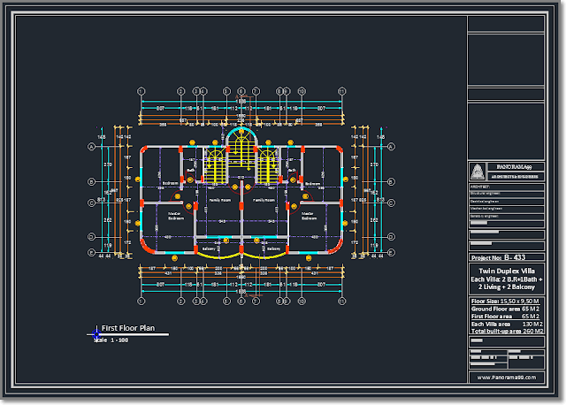
Task: Click the 'First Floor Plan' drawing title
Action: (x=128, y=328)
